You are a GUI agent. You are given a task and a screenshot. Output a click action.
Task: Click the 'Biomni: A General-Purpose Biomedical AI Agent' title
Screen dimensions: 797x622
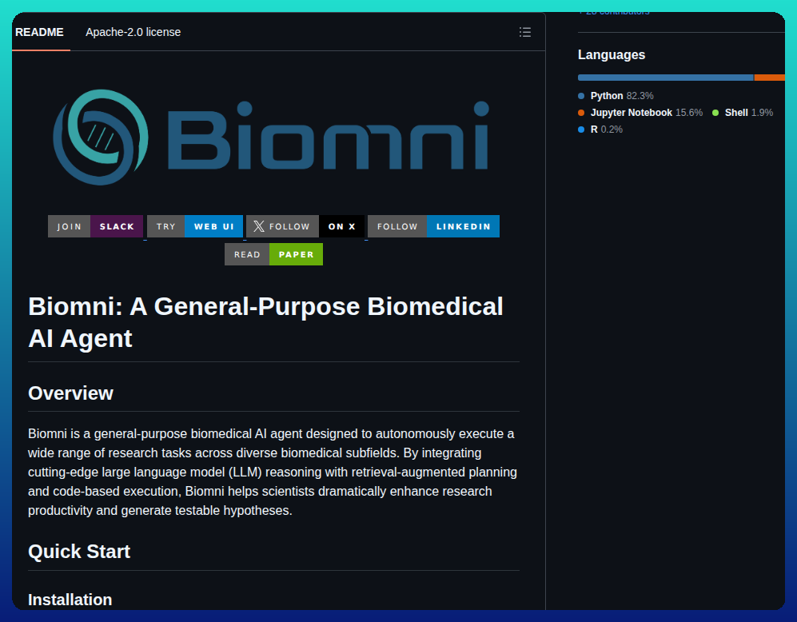point(265,322)
